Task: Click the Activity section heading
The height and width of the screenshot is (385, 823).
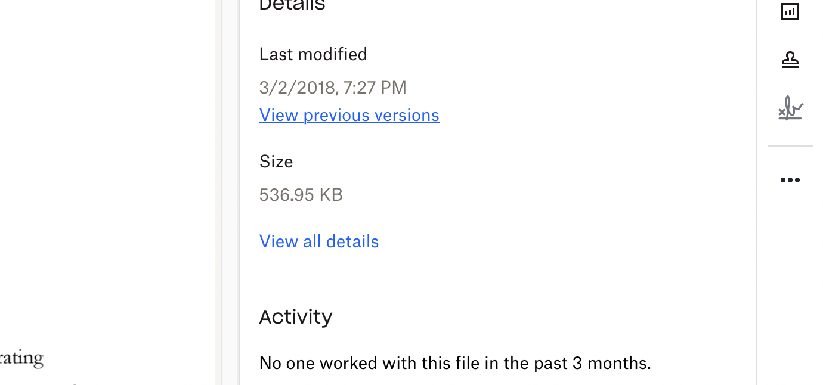Action: (296, 316)
